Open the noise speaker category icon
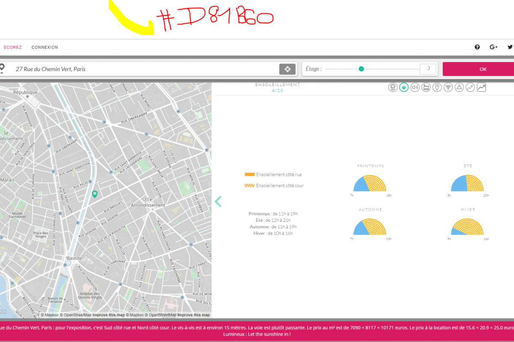Viewport: 514px width, 342px height. click(415, 88)
